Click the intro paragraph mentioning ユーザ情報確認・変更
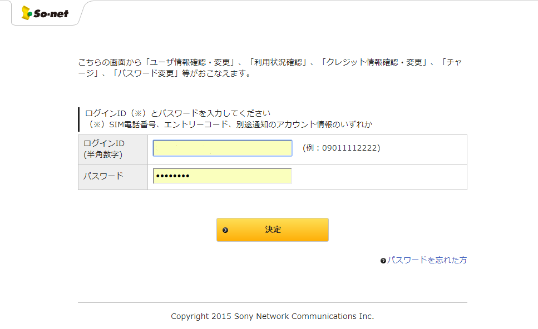Viewport: 538px width, 329px height. coord(270,67)
